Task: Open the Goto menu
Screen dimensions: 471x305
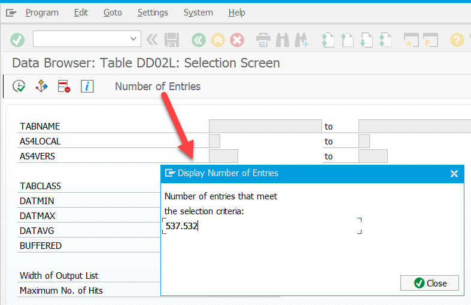Action: point(113,13)
